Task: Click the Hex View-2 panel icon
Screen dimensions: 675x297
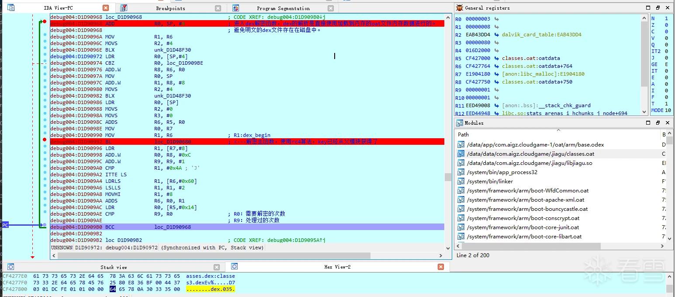Action: point(235,266)
